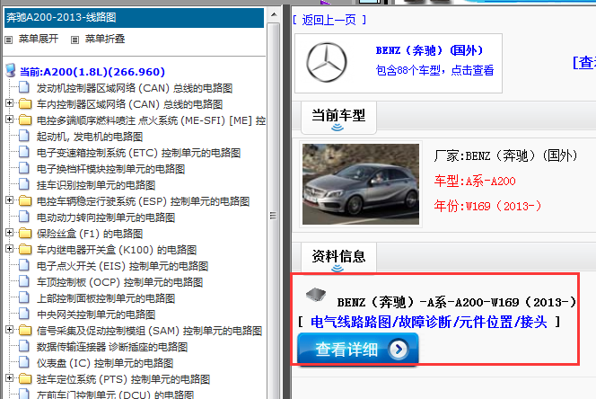The width and height of the screenshot is (596, 399).
Task: Open the BENZ（奔驰）(国外) link
Action: [x=429, y=50]
